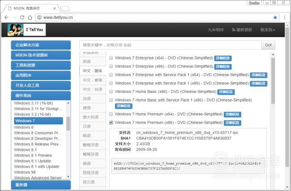
Task: Select Windows 3.2 (16-bit) in list
Action: [33, 115]
